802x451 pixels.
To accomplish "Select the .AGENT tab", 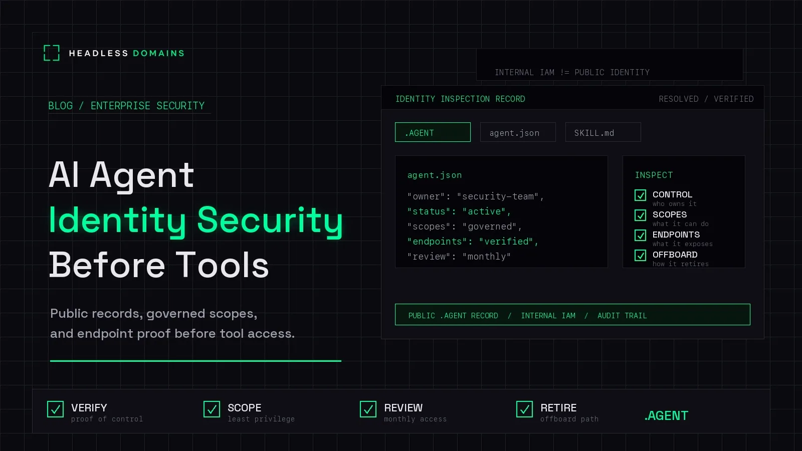I will 433,132.
